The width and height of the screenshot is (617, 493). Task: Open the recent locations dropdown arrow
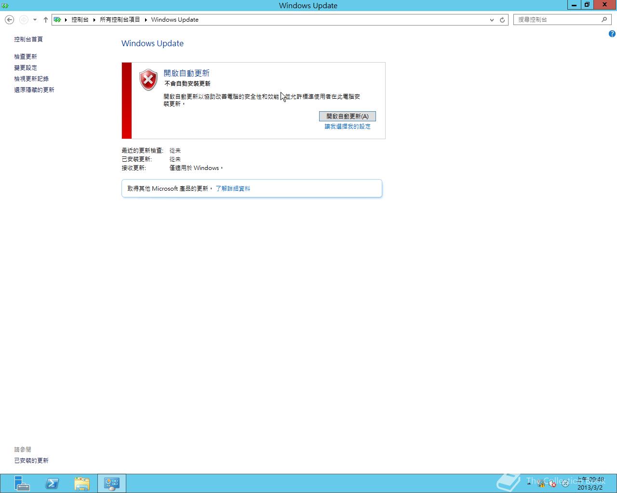click(x=35, y=20)
